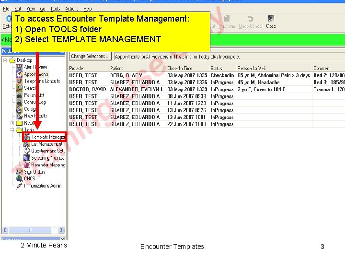The image size is (345, 259).
Task: Open the Template Management icon
Action: 27,137
